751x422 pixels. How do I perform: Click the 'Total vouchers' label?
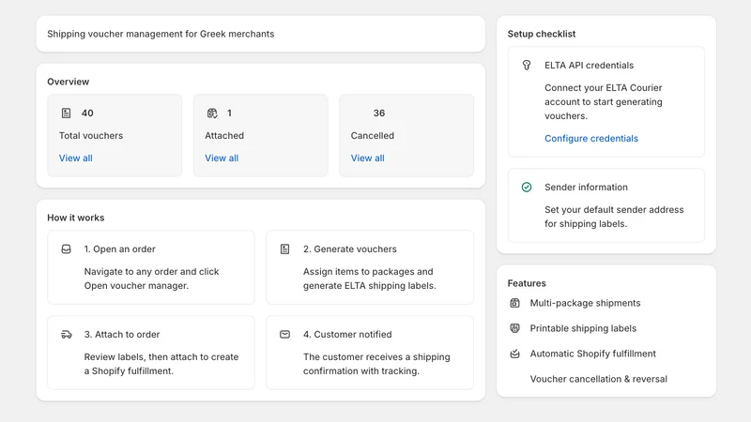coord(91,135)
